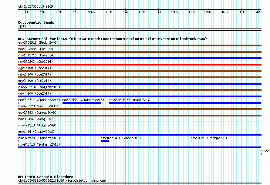270x185 pixels.
Task: Open esv2763187 (Vogler2010) variant label
Action: click(39, 87)
